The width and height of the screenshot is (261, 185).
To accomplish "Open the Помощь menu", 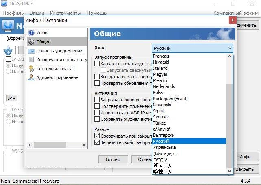I will (x=96, y=13).
